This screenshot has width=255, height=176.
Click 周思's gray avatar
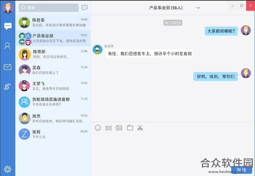click(x=25, y=118)
